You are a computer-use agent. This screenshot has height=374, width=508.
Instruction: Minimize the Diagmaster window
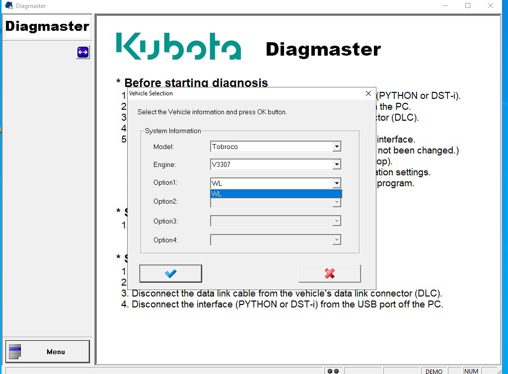coord(445,5)
